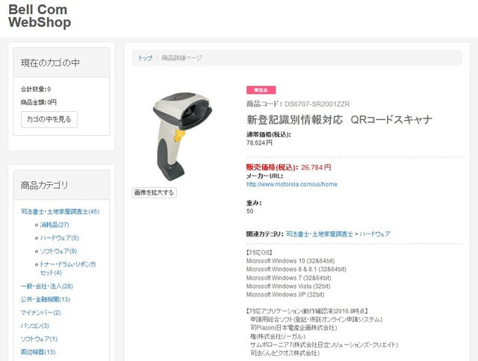Select the 公共・金融機関(13) category

[x=46, y=299]
